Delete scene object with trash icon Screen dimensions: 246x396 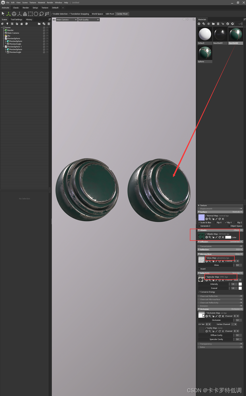(49, 24)
